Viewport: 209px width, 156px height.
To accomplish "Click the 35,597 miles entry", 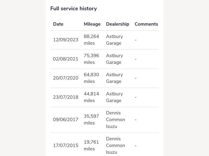I will 91,120.
